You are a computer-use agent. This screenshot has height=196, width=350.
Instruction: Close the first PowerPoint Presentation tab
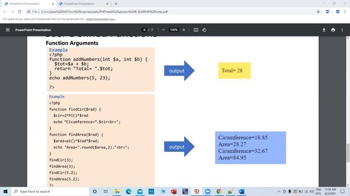click(52, 4)
